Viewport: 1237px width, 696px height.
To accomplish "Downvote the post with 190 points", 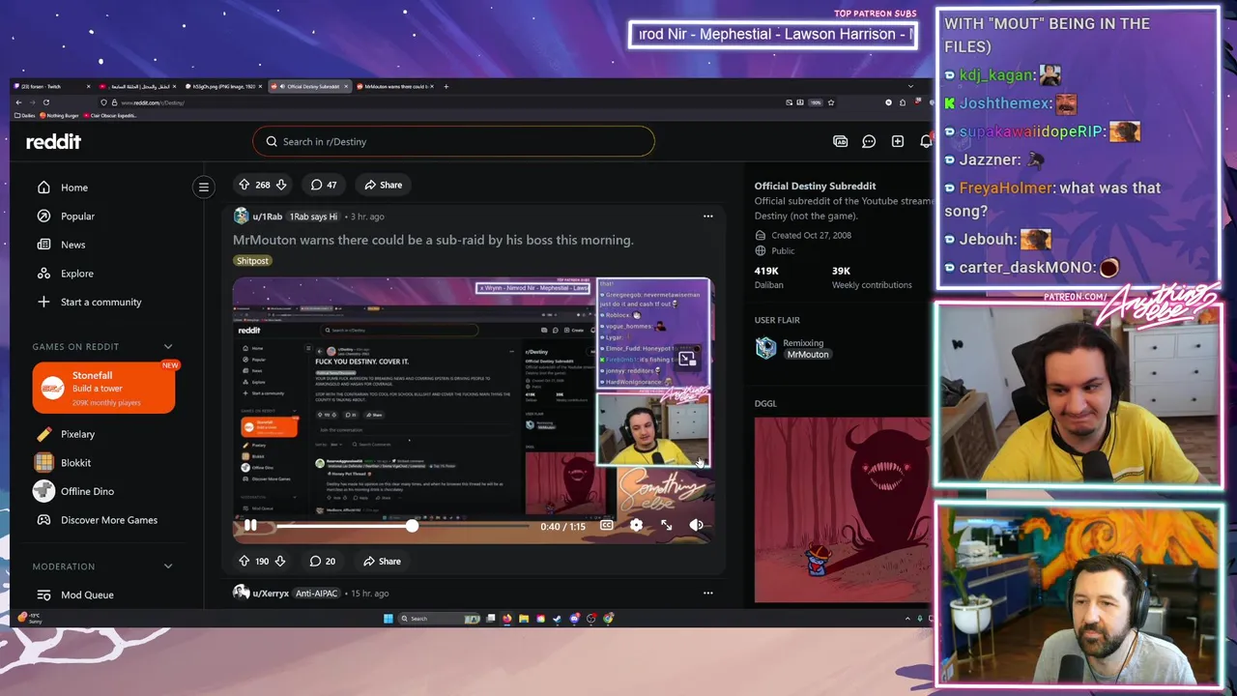I will pyautogui.click(x=280, y=561).
